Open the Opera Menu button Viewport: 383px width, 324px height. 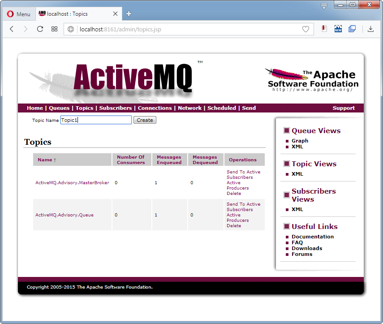pos(19,14)
